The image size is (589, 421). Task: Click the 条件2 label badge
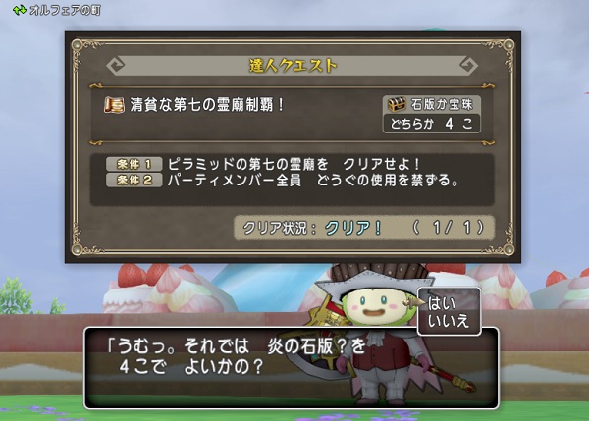tap(134, 180)
